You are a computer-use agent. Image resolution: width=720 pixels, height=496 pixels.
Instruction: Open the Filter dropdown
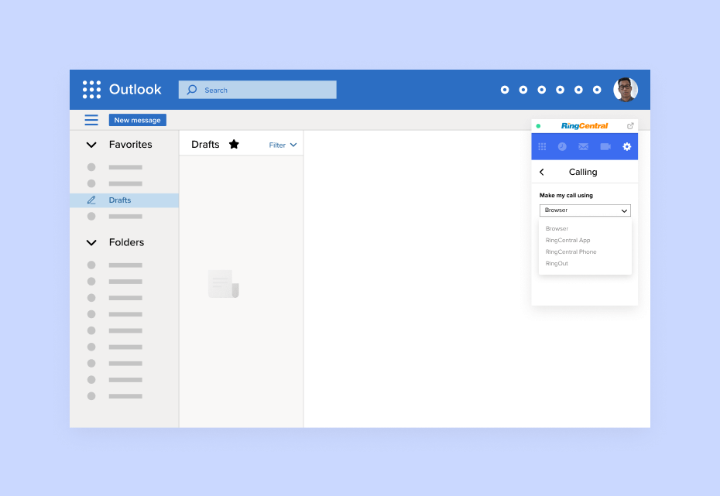283,145
